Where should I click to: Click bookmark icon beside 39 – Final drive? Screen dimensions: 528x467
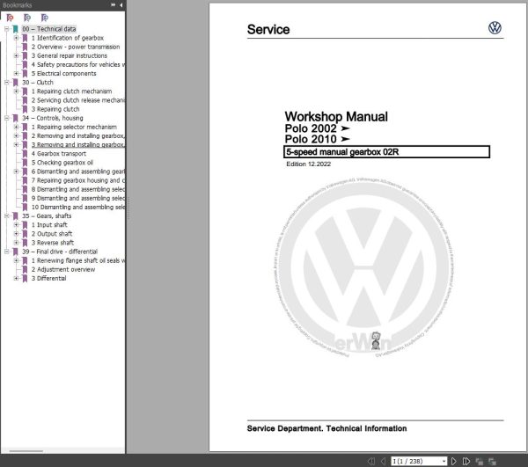16,252
